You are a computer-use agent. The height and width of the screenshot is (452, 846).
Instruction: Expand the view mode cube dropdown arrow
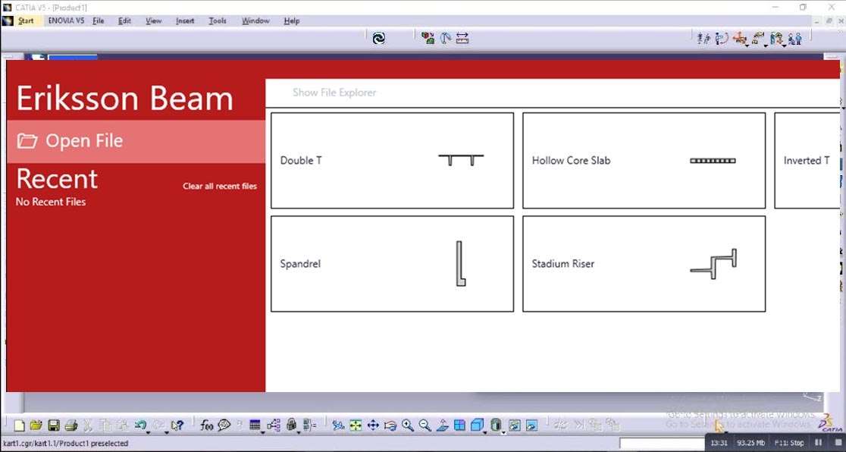(485, 432)
